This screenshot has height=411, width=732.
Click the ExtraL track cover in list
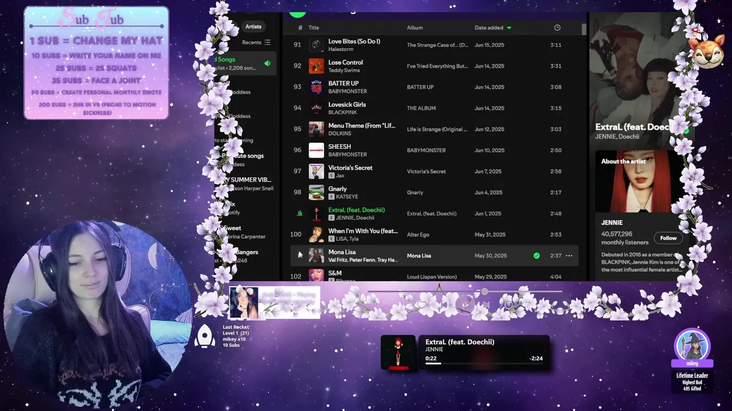316,213
